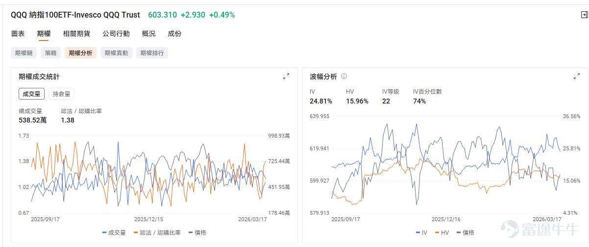
Task: Click the IV百分位數 label
Action: (428, 91)
